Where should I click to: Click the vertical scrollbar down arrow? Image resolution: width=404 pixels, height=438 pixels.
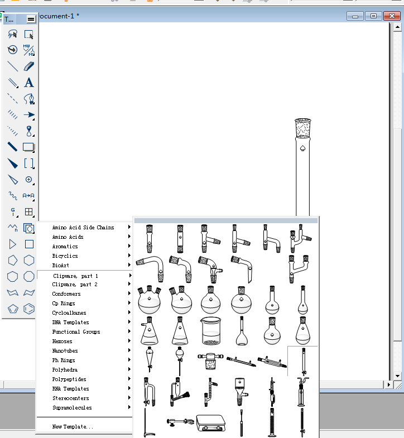pos(397,376)
